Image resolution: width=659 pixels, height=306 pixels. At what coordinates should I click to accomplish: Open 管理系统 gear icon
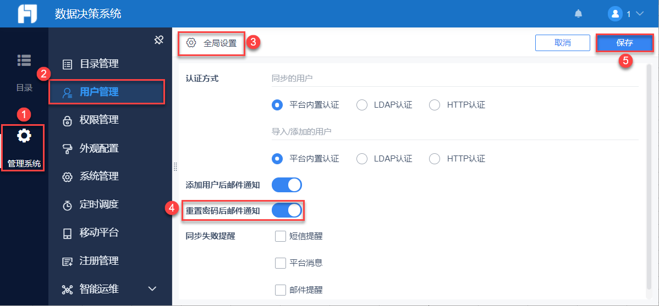(24, 136)
